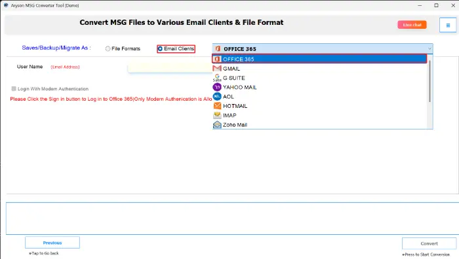Choose AOL from the dropdown list
The height and width of the screenshot is (259, 459).
320,97
